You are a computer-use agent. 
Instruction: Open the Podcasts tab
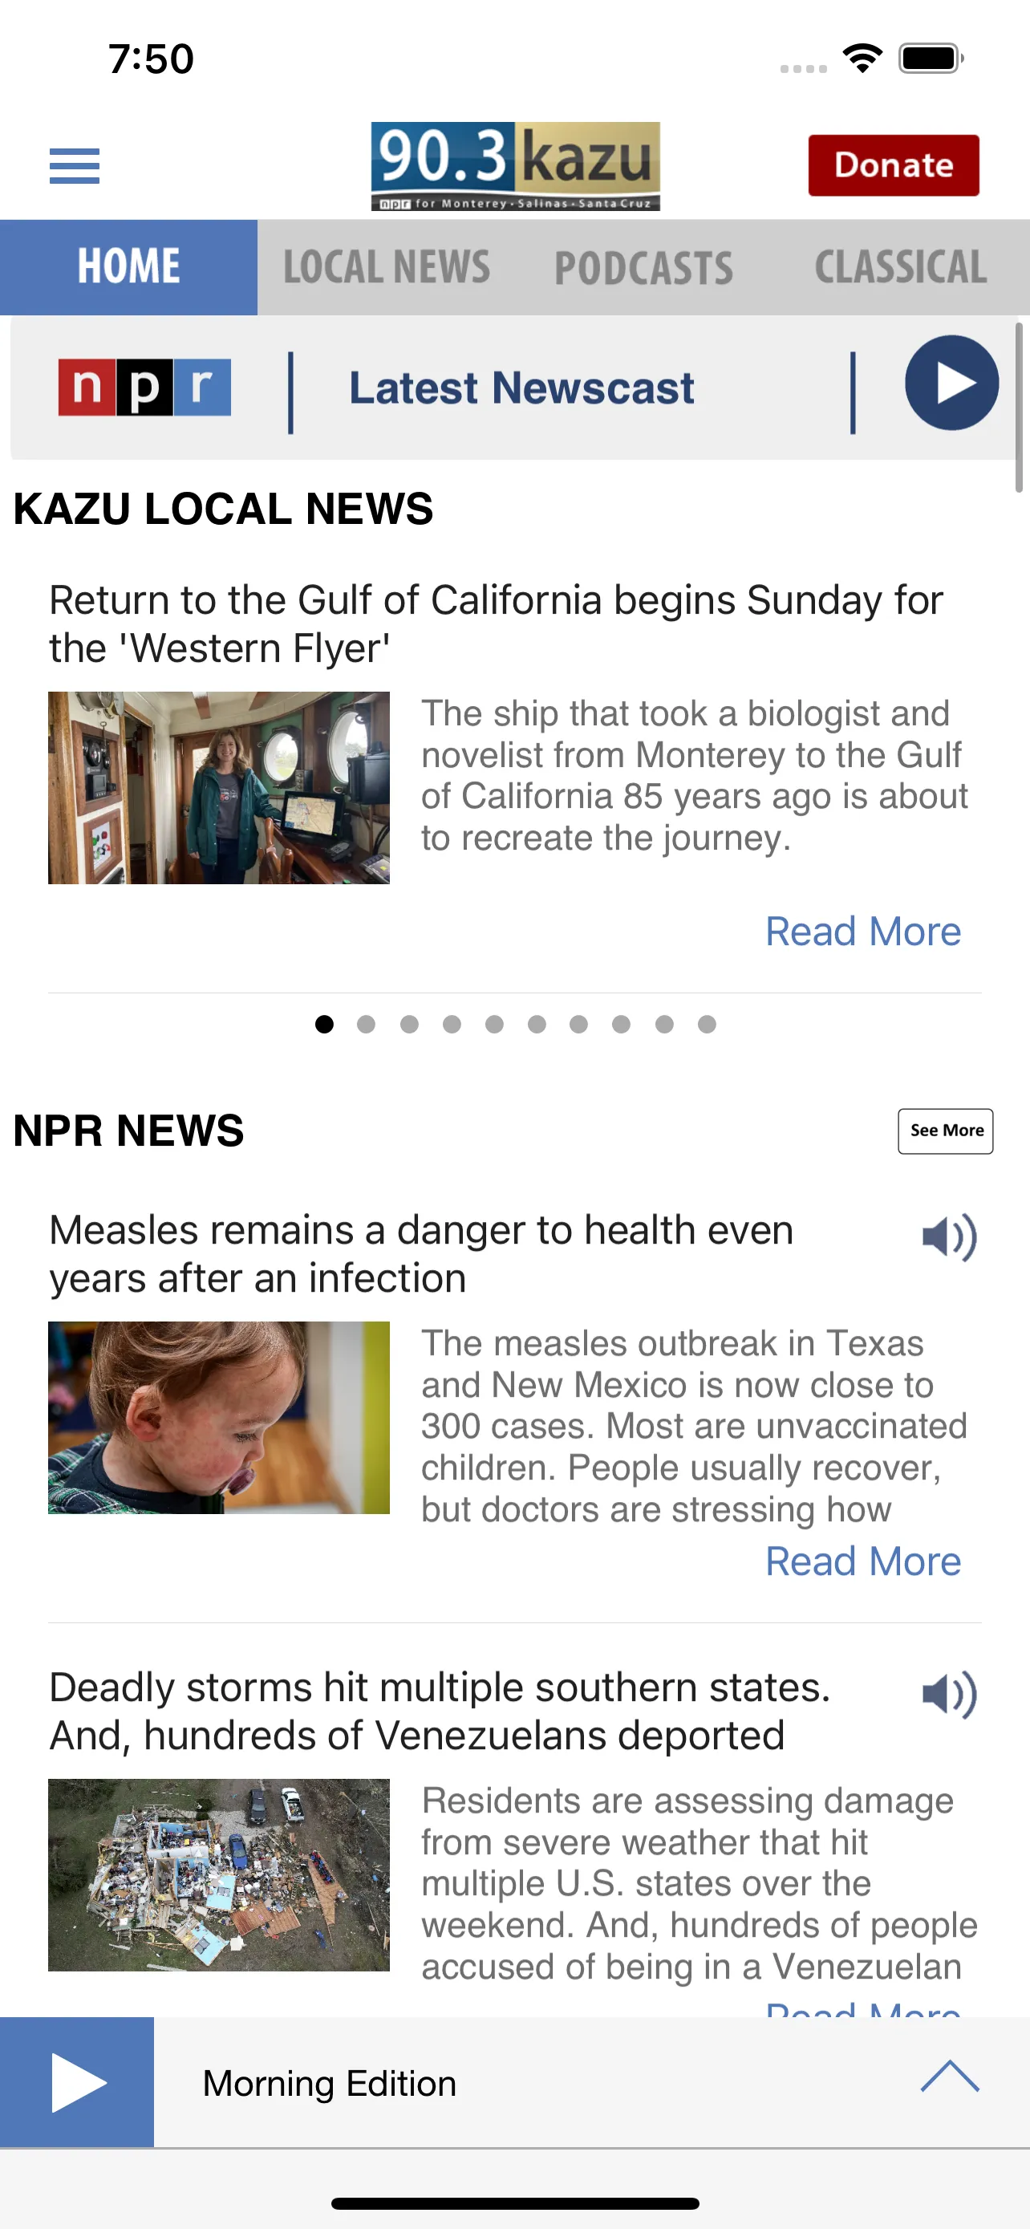pyautogui.click(x=643, y=267)
